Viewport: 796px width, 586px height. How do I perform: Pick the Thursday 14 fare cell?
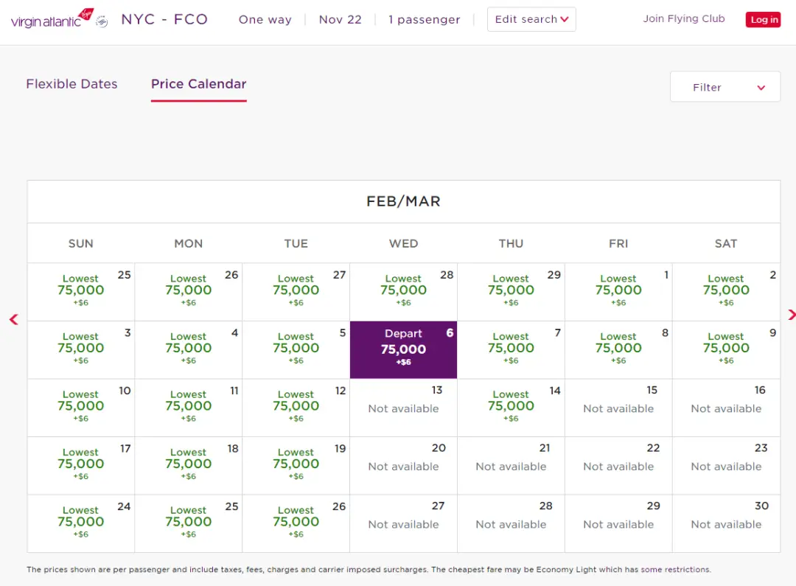(x=511, y=407)
